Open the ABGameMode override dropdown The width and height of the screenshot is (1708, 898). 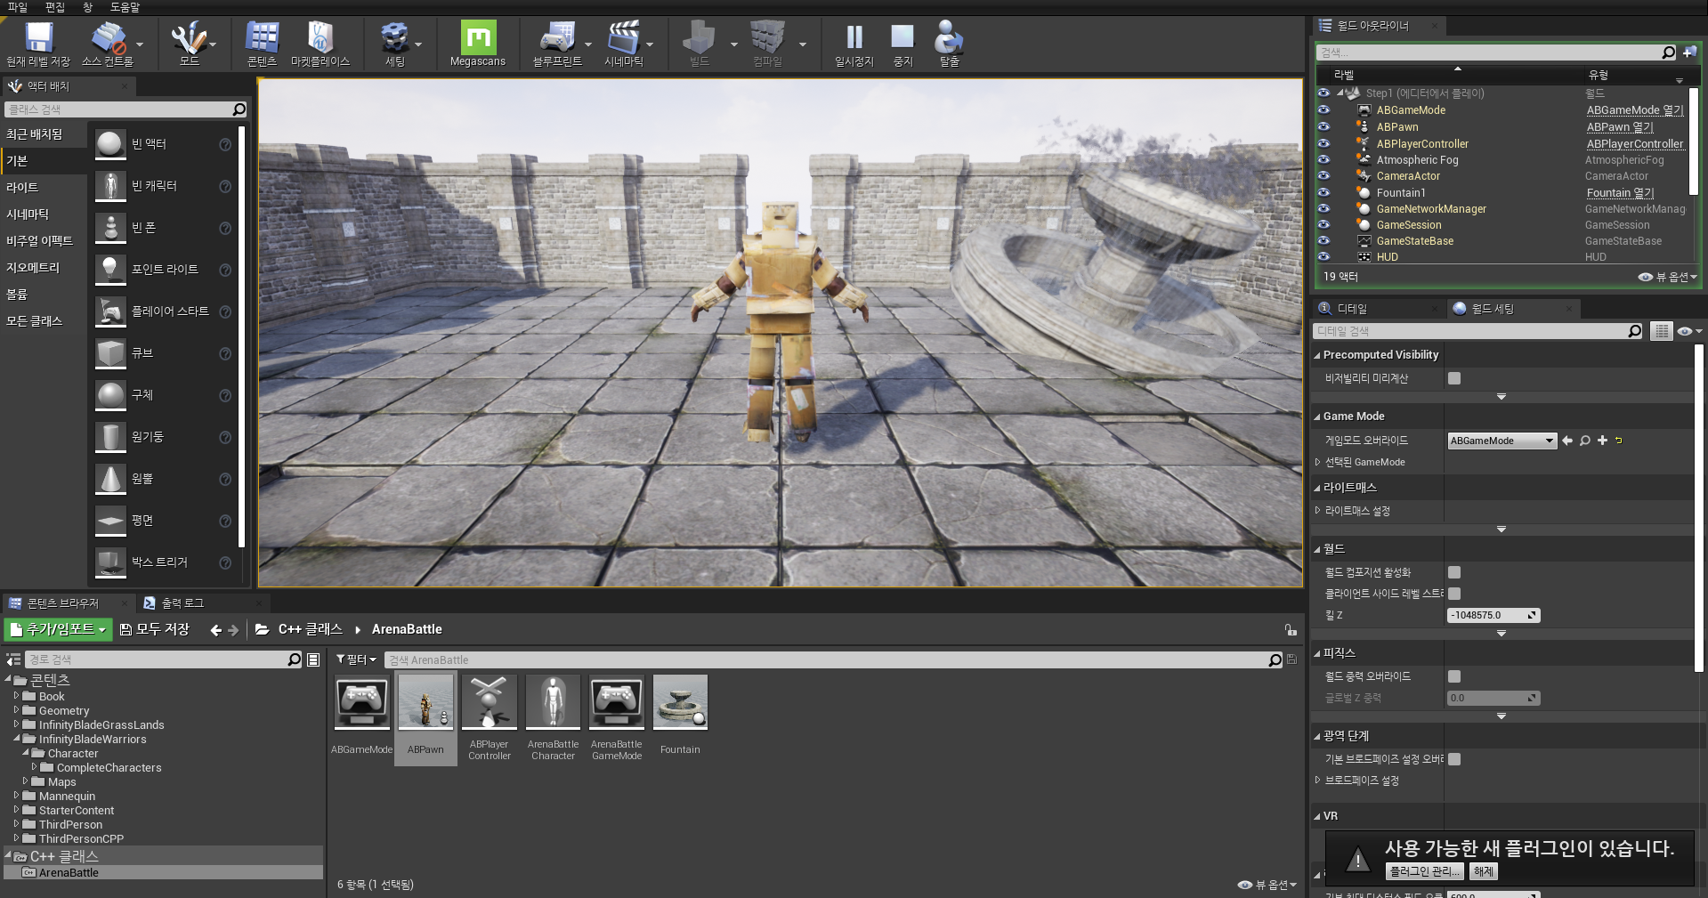pyautogui.click(x=1502, y=441)
